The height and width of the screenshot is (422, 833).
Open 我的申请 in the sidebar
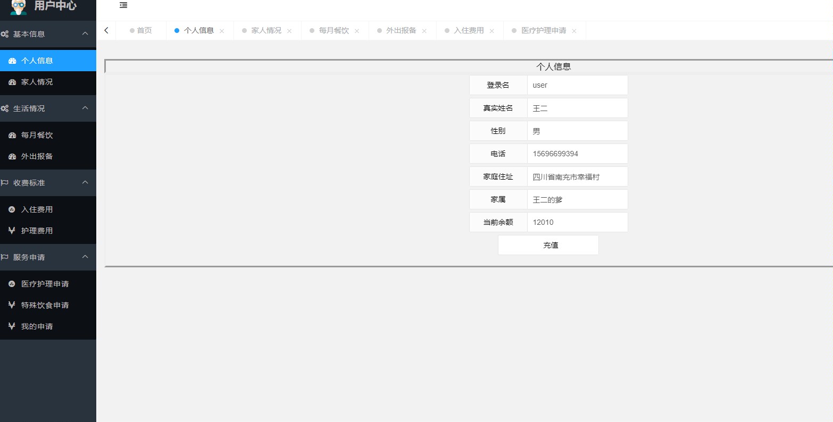[48, 326]
